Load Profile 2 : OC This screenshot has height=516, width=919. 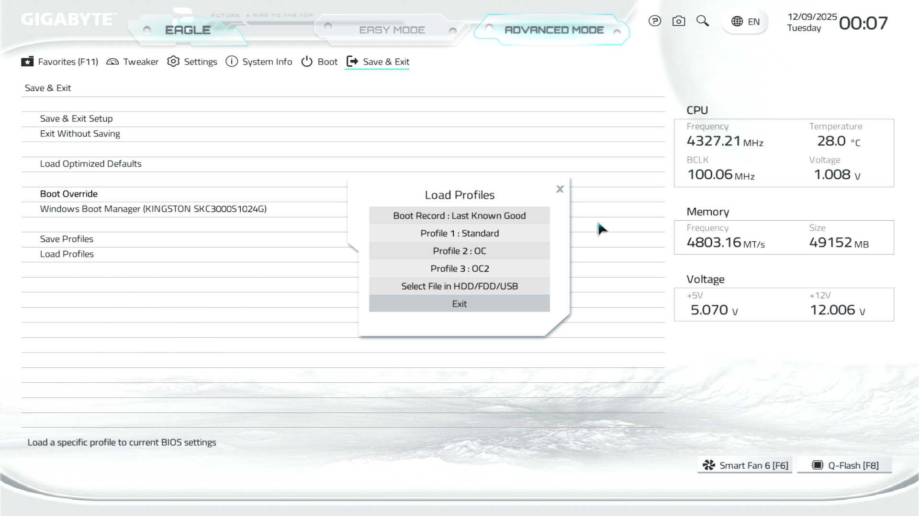(459, 251)
